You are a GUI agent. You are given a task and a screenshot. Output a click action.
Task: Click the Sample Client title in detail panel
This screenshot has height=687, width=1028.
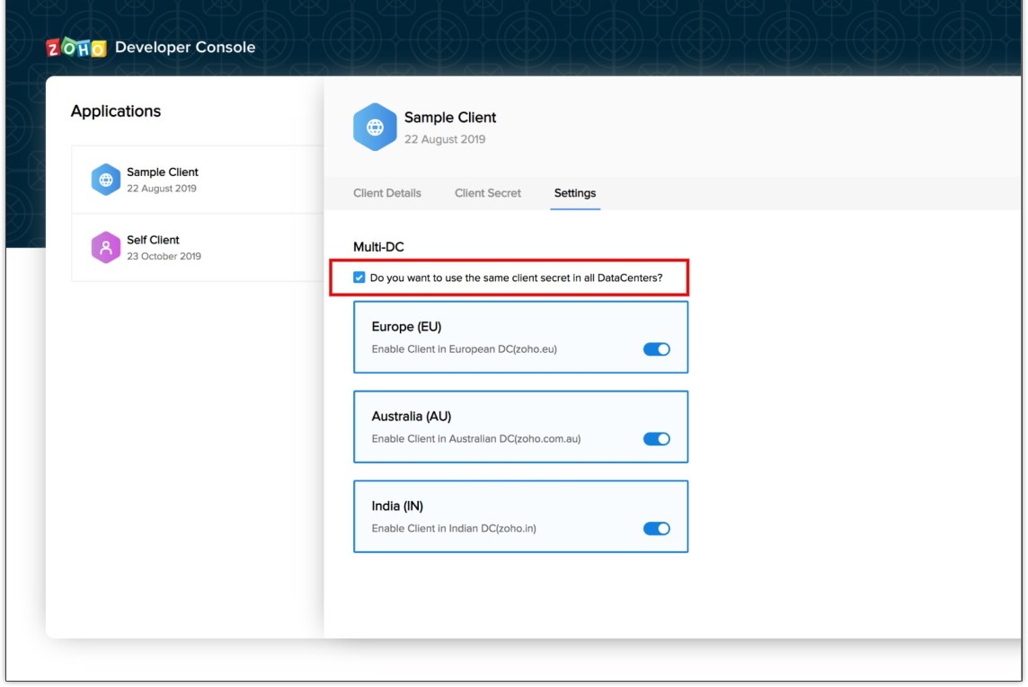pyautogui.click(x=450, y=118)
